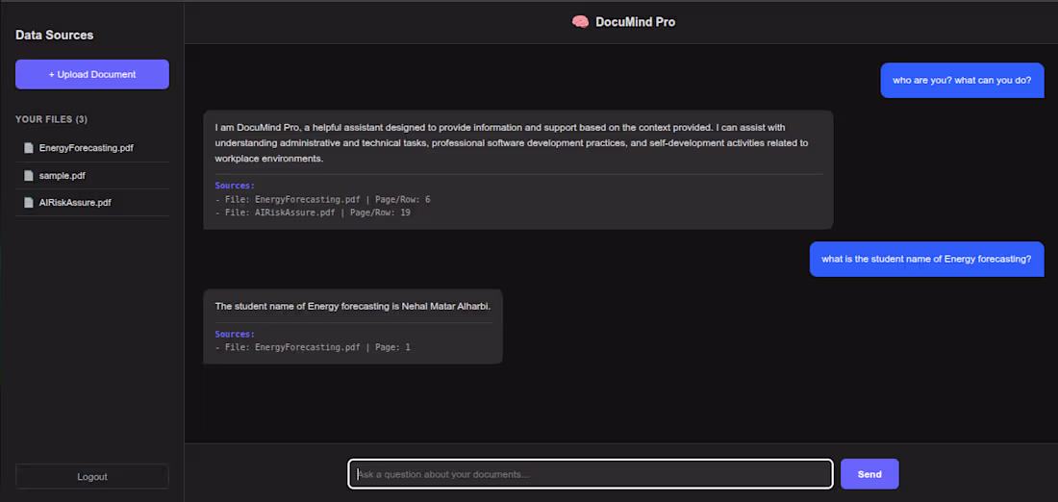
Task: Click the DocuMind Pro title text
Action: pos(635,22)
